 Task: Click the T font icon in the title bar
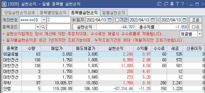[177, 4]
